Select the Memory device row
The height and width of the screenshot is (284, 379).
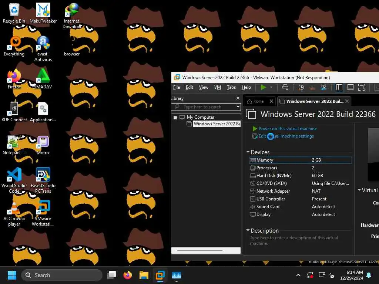click(301, 160)
